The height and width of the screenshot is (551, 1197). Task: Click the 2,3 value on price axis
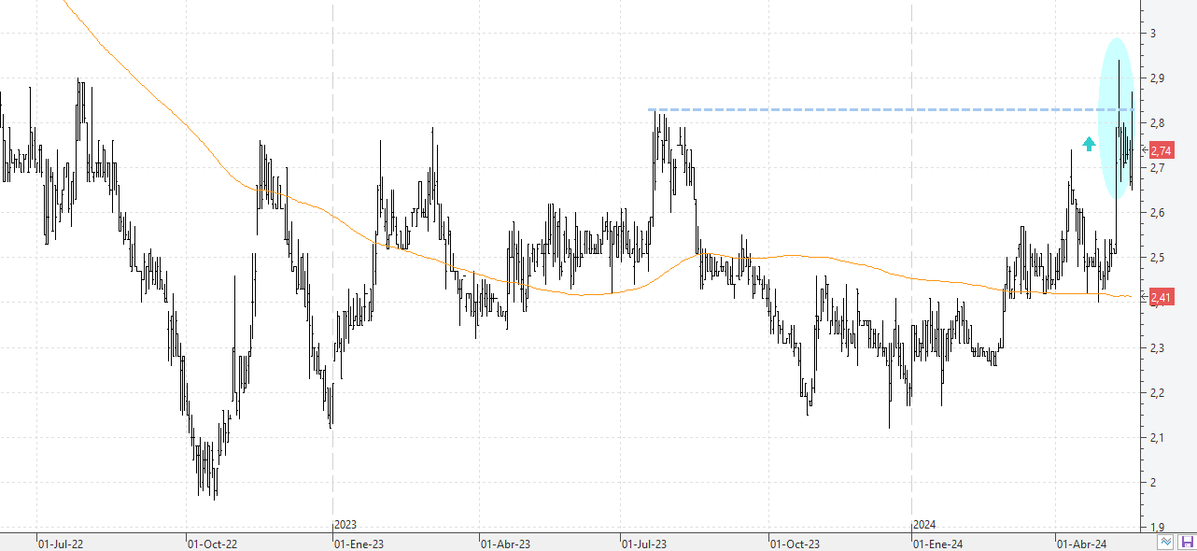pos(1158,348)
